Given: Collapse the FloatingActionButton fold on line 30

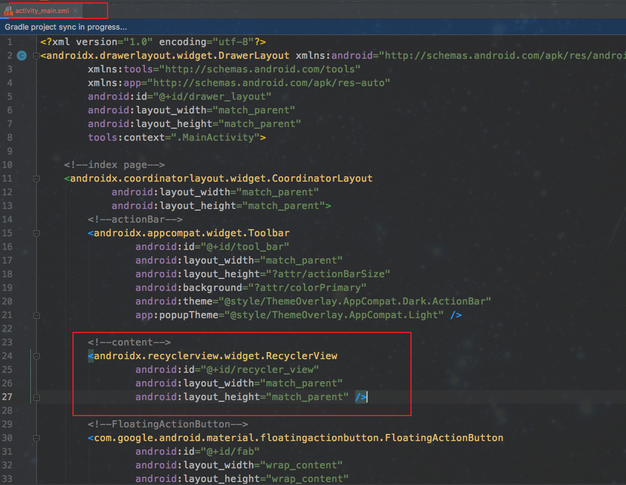Looking at the screenshot, I should [36, 438].
